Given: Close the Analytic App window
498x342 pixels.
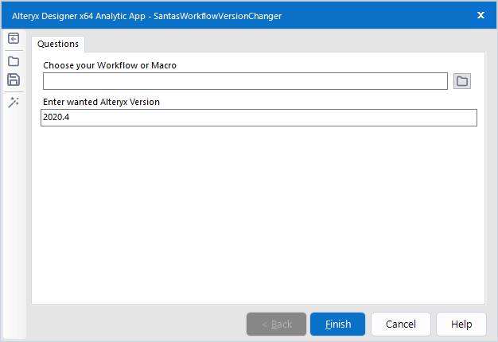Looking at the screenshot, I should point(480,15).
